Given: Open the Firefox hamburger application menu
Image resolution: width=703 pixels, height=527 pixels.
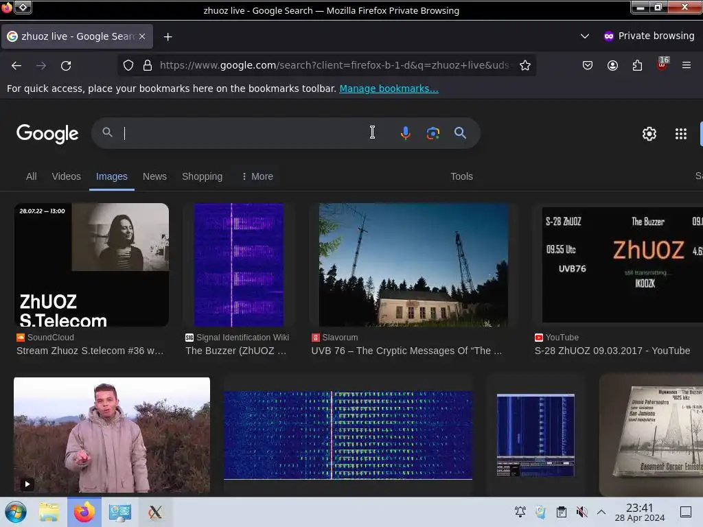Looking at the screenshot, I should coord(687,65).
